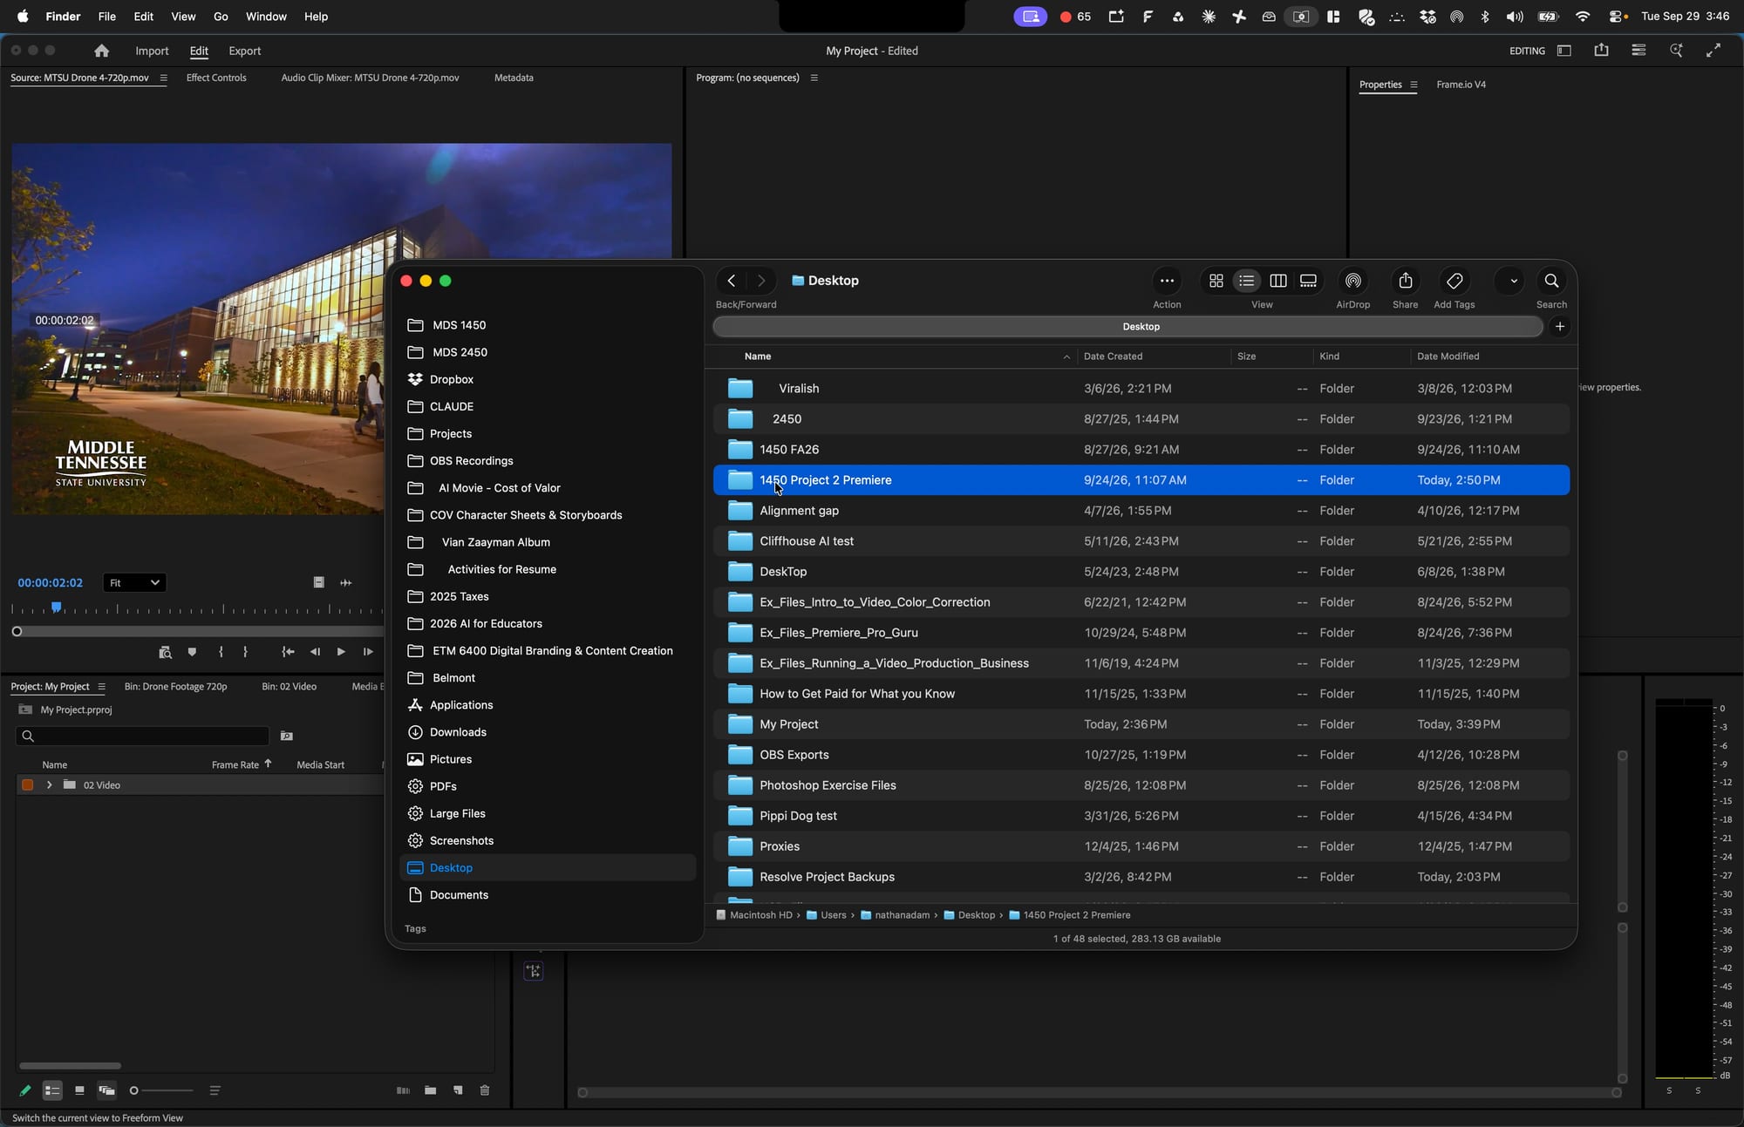Open Project: My Project panel menu
The height and width of the screenshot is (1127, 1744).
pyautogui.click(x=102, y=687)
